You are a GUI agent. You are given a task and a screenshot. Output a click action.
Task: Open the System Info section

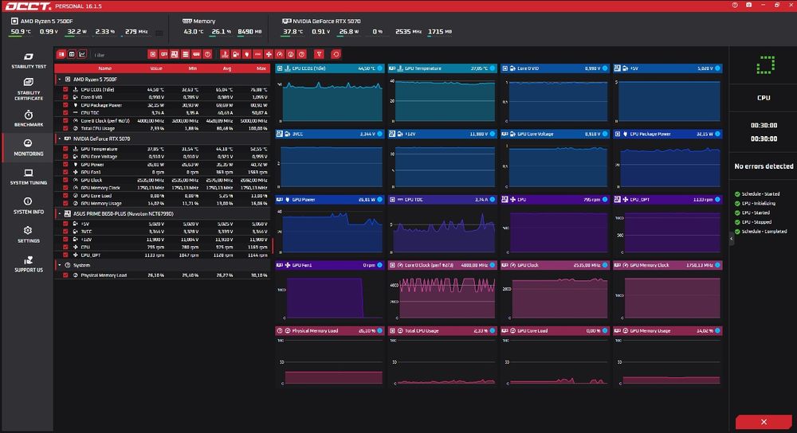[29, 205]
